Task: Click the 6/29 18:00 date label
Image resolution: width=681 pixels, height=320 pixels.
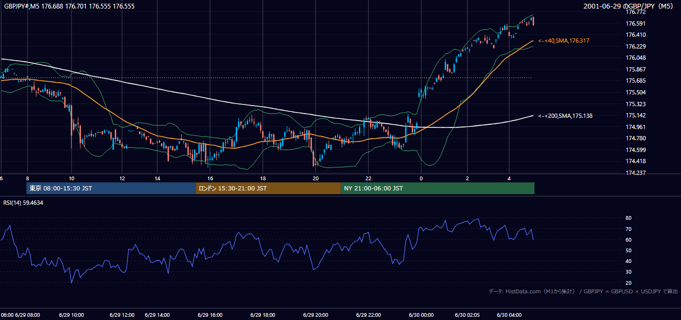Action: [x=263, y=315]
